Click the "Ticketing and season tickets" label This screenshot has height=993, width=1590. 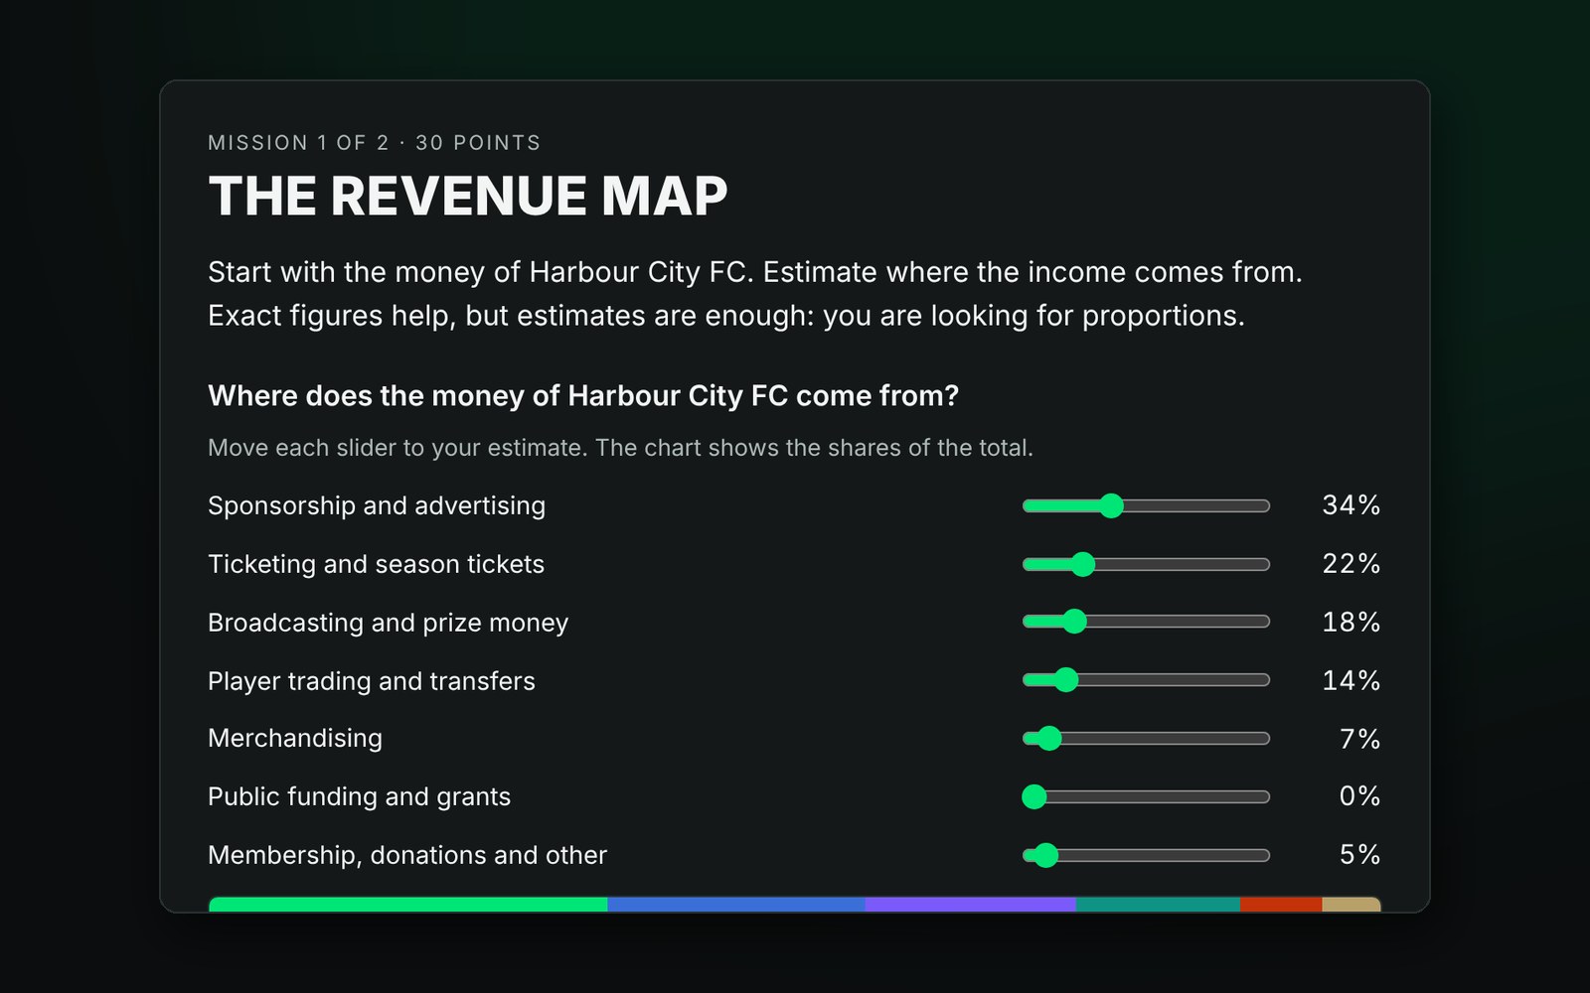[376, 564]
